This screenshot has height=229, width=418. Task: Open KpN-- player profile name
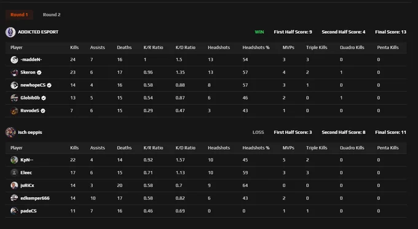pyautogui.click(x=27, y=160)
